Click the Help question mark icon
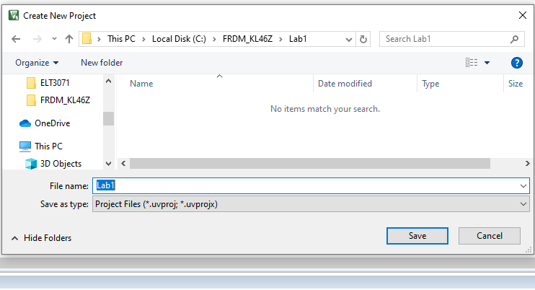The width and height of the screenshot is (535, 290). click(516, 63)
